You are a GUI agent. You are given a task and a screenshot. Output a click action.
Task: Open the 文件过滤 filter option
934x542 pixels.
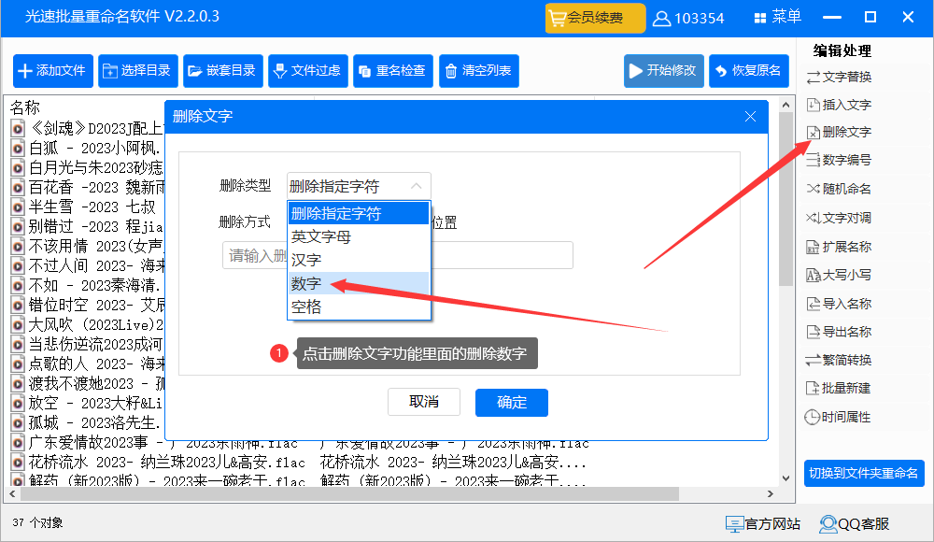tap(308, 71)
